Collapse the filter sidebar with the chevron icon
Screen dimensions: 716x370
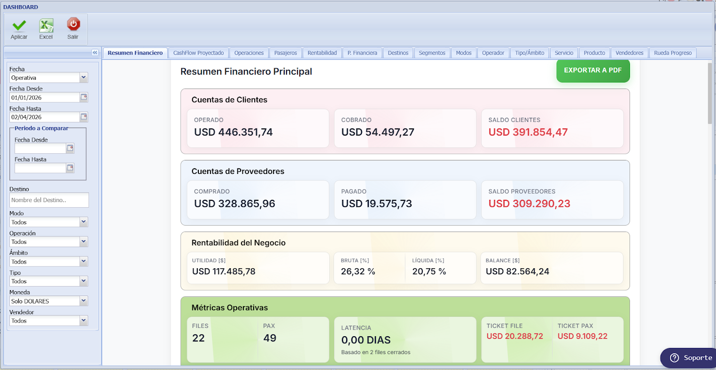[x=95, y=53]
